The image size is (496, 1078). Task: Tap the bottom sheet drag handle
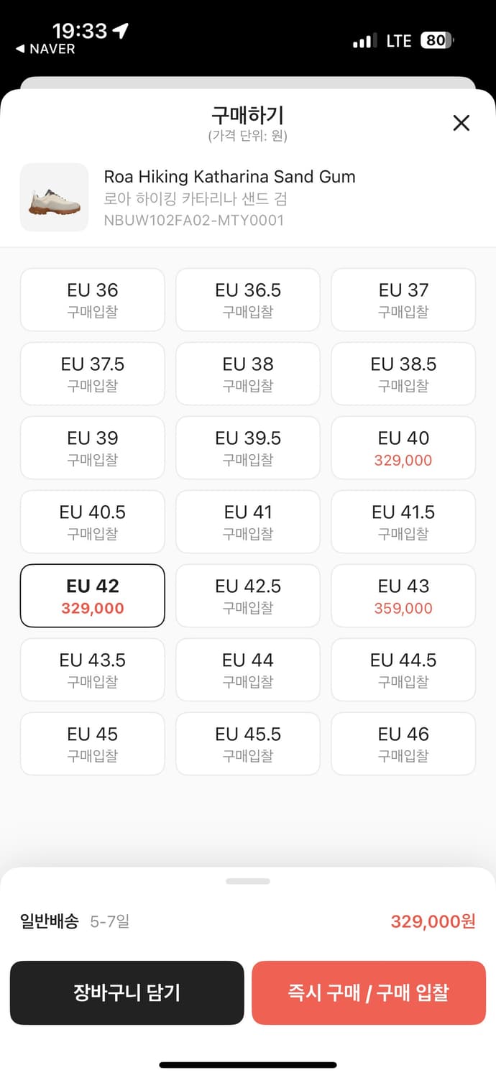[248, 881]
